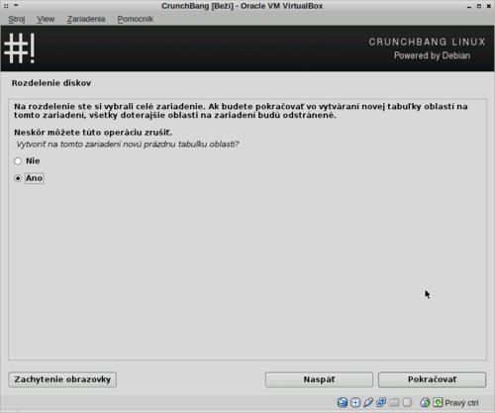
Task: Open the Stroj menu
Action: [x=17, y=19]
